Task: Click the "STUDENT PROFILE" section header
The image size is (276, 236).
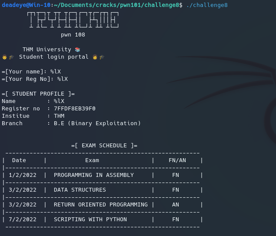Action: (38, 94)
